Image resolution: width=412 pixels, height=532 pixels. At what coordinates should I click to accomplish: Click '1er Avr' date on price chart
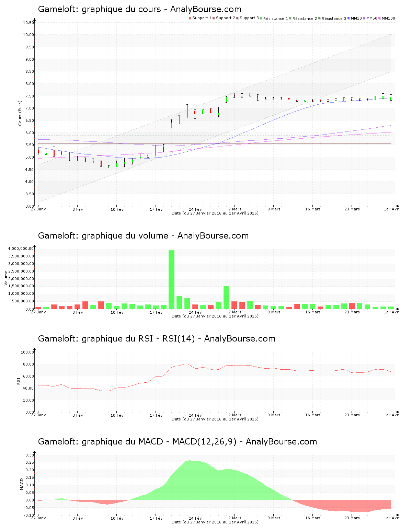click(391, 209)
